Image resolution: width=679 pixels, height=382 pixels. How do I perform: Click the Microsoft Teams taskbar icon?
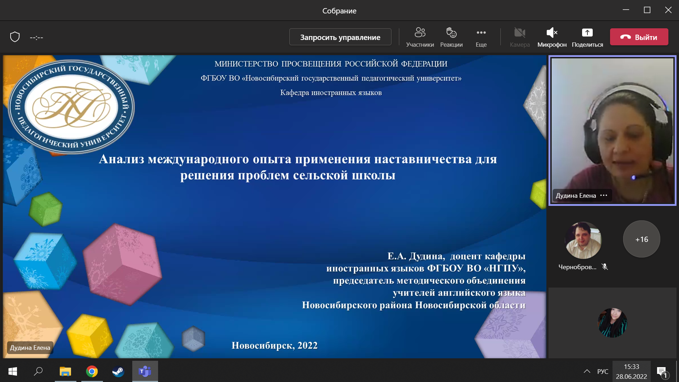145,371
